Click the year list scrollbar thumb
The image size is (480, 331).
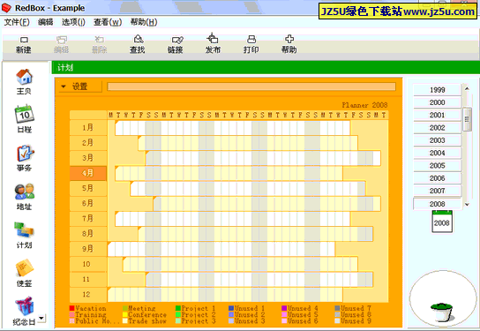(467, 119)
